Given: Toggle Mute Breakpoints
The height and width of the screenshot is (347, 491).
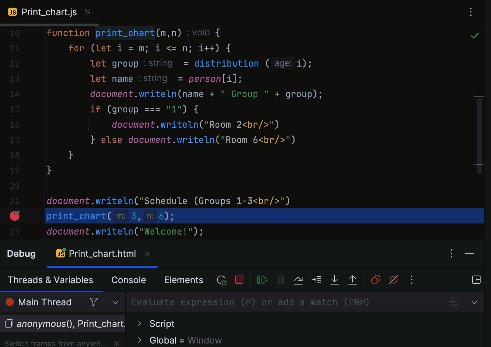Looking at the screenshot, I should point(393,280).
